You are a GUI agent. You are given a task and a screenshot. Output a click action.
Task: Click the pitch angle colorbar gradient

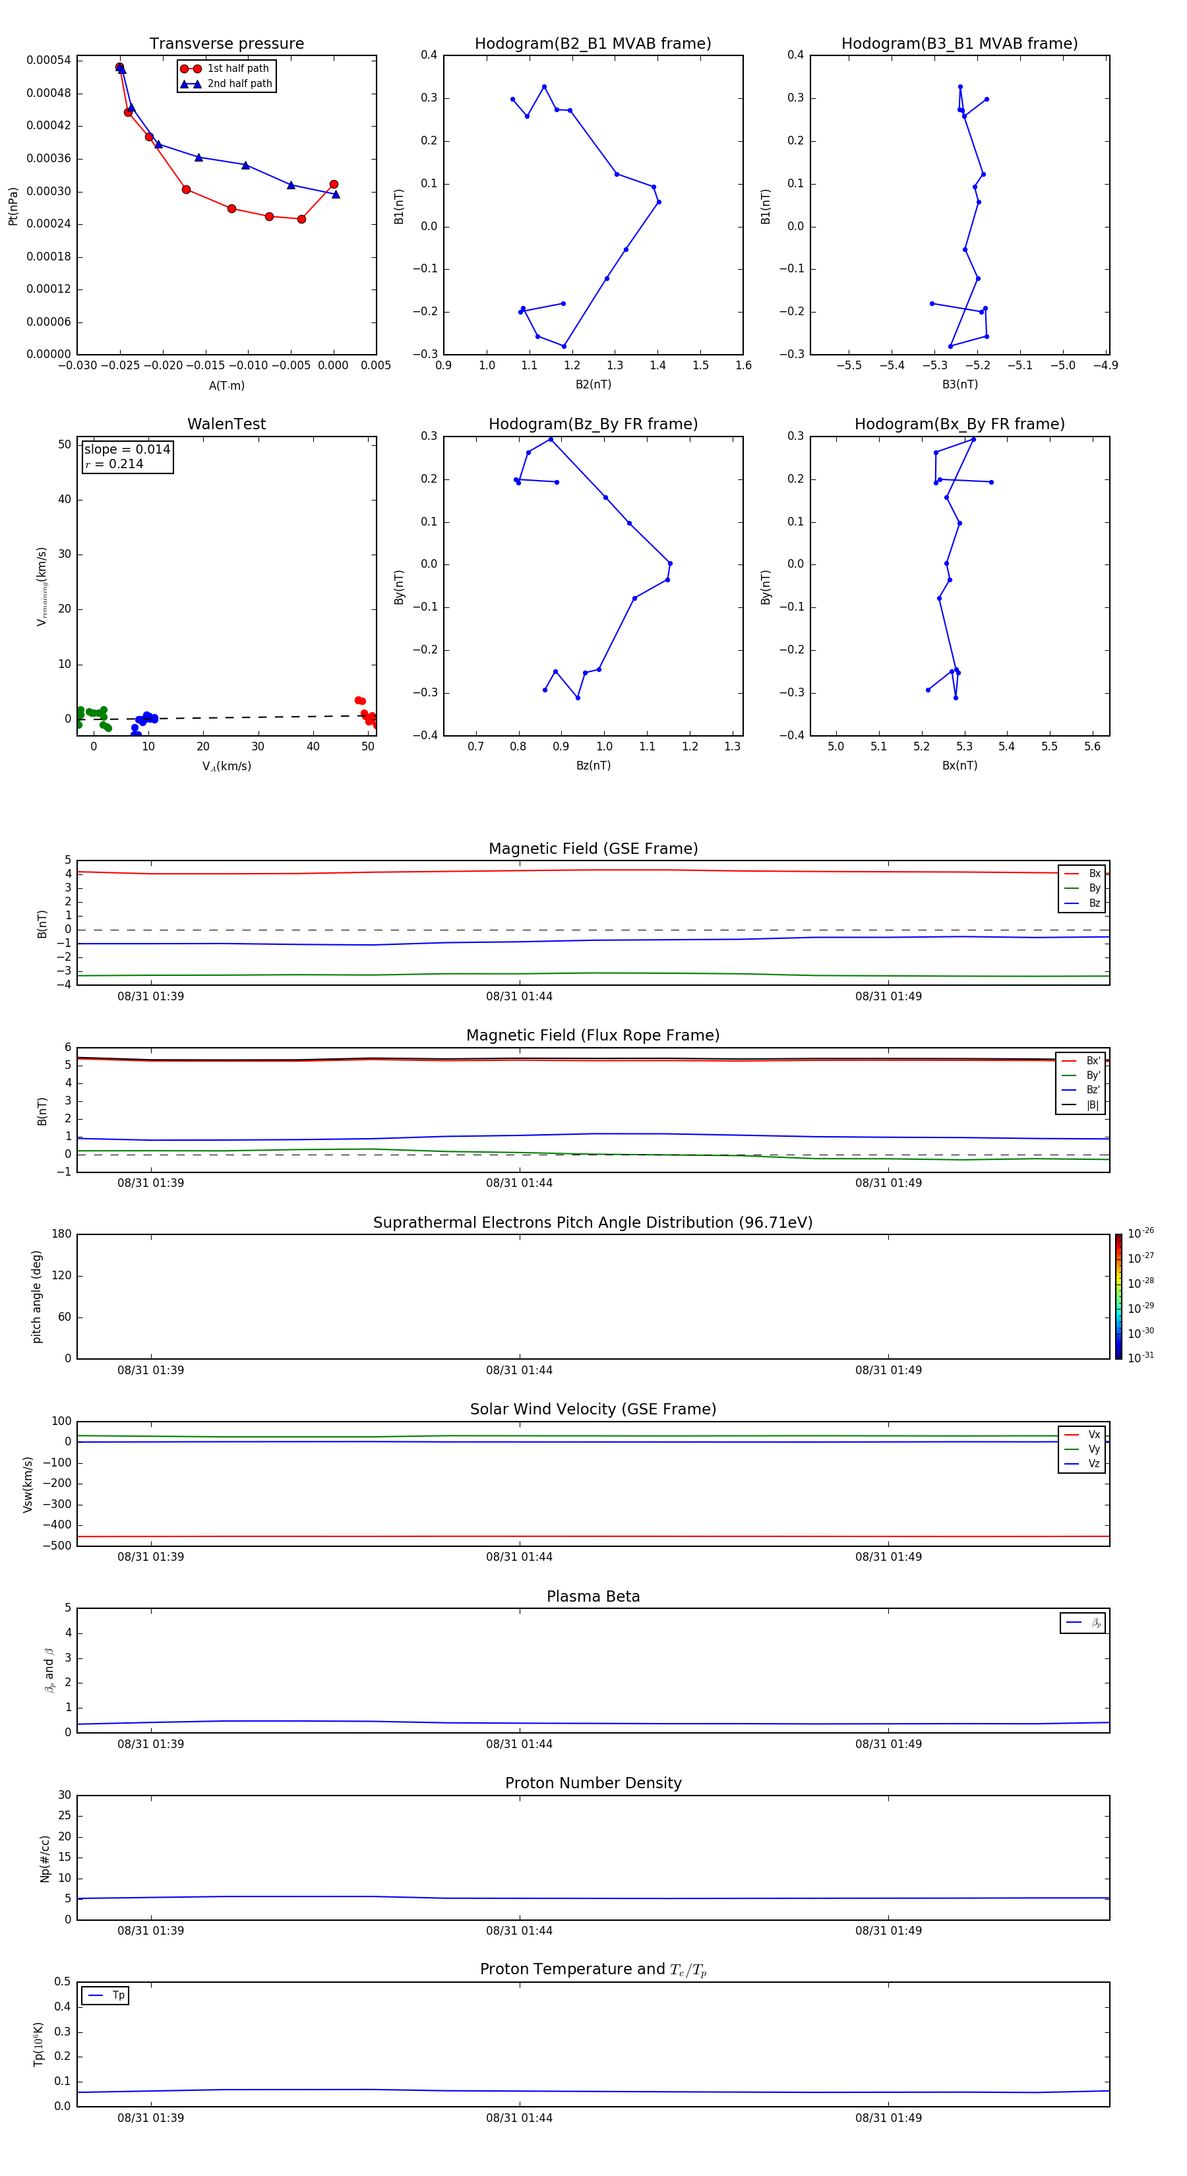coord(1118,1296)
